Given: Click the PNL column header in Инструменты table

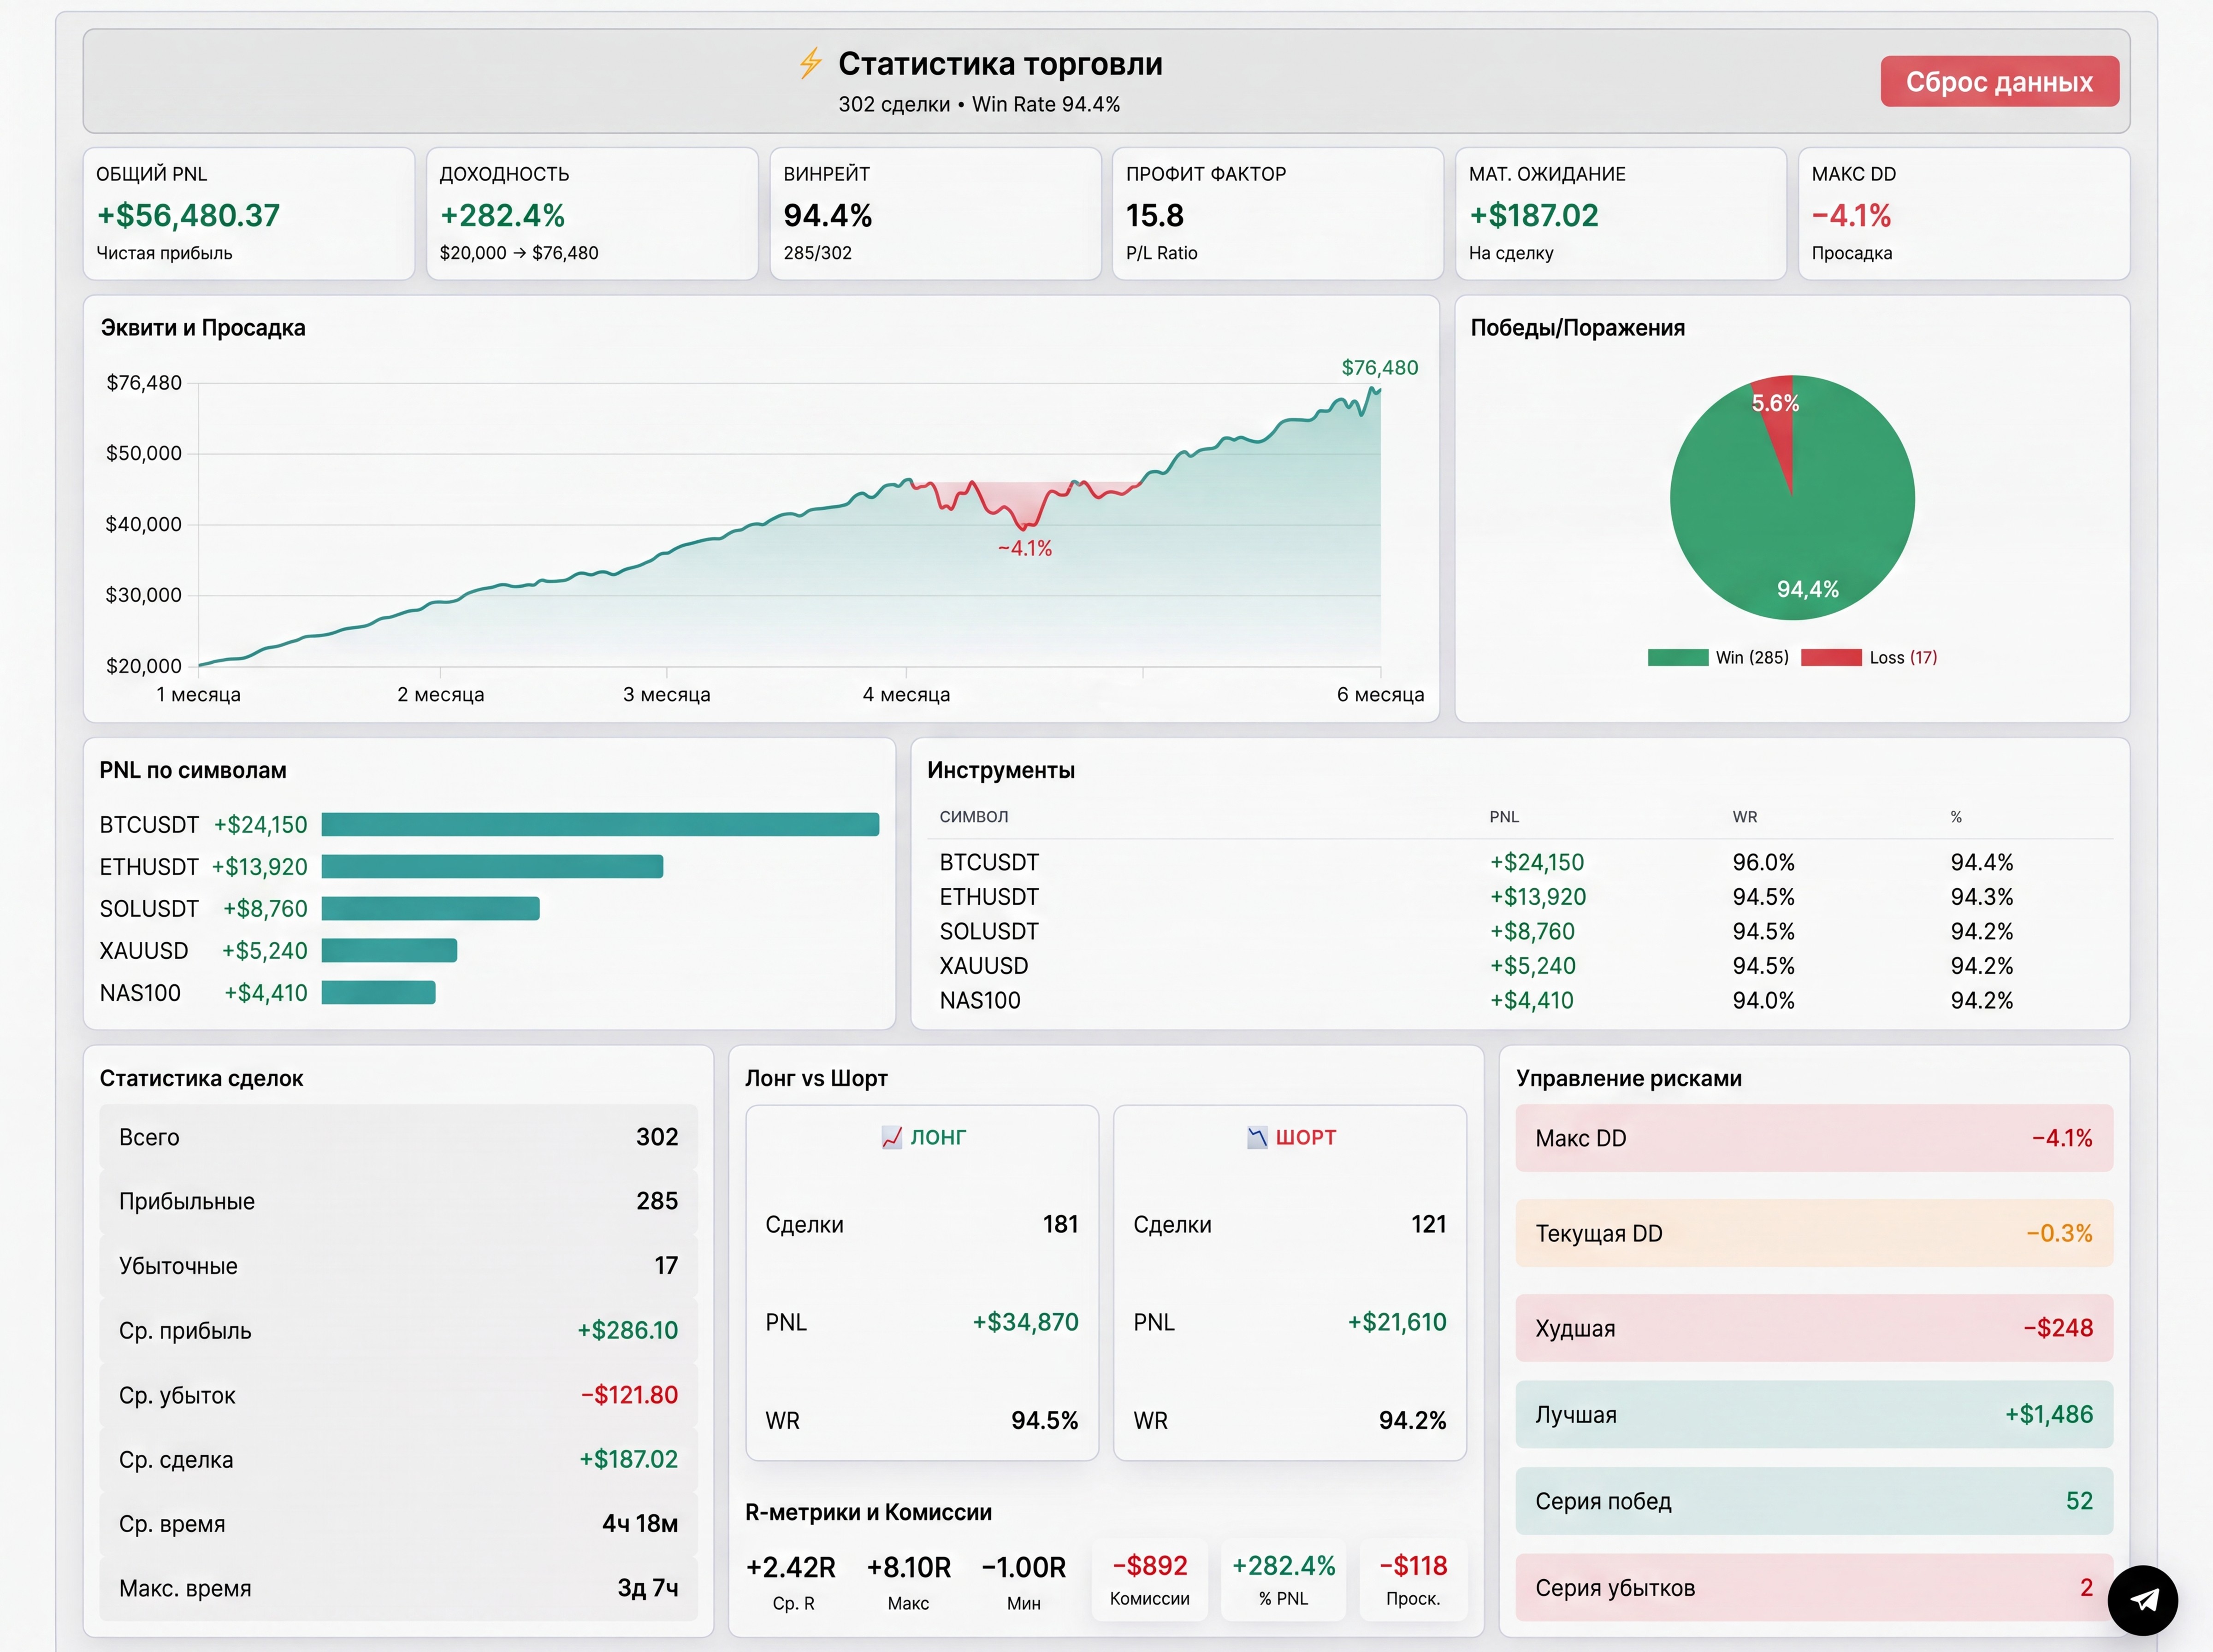Looking at the screenshot, I should point(1504,817).
